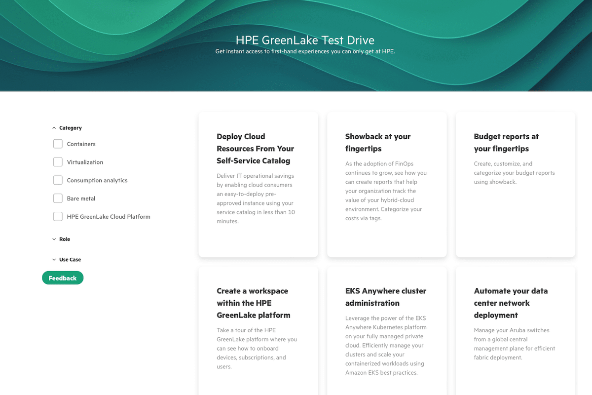Screen dimensions: 592x395
Task: Click the Containers label text
Action: [81, 144]
